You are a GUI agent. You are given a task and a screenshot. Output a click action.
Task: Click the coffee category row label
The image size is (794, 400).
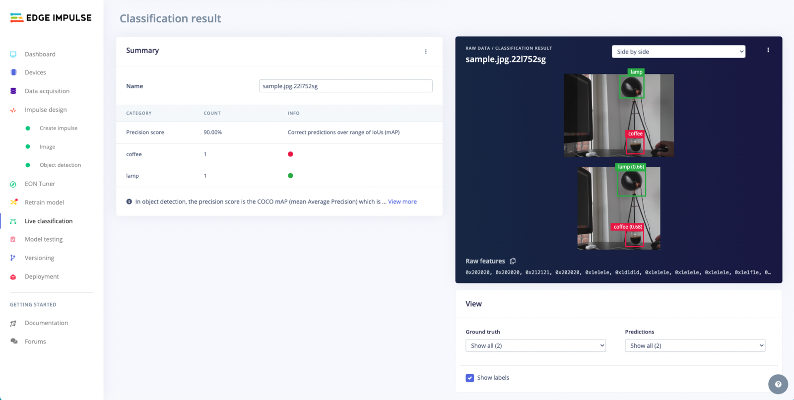click(x=134, y=154)
